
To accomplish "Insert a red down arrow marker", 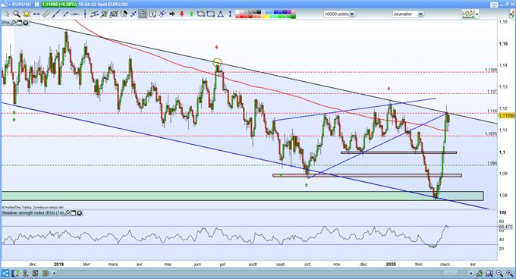I will point(181,14).
